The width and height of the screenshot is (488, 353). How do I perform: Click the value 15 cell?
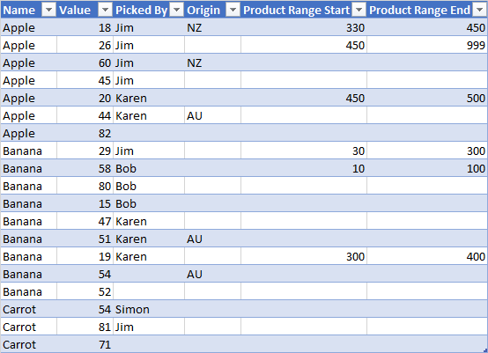point(85,203)
